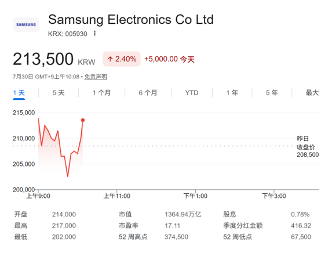Click the 52 周高点 value 374,500

176,237
